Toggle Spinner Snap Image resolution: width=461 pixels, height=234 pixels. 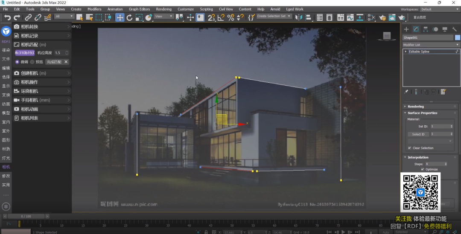click(240, 17)
